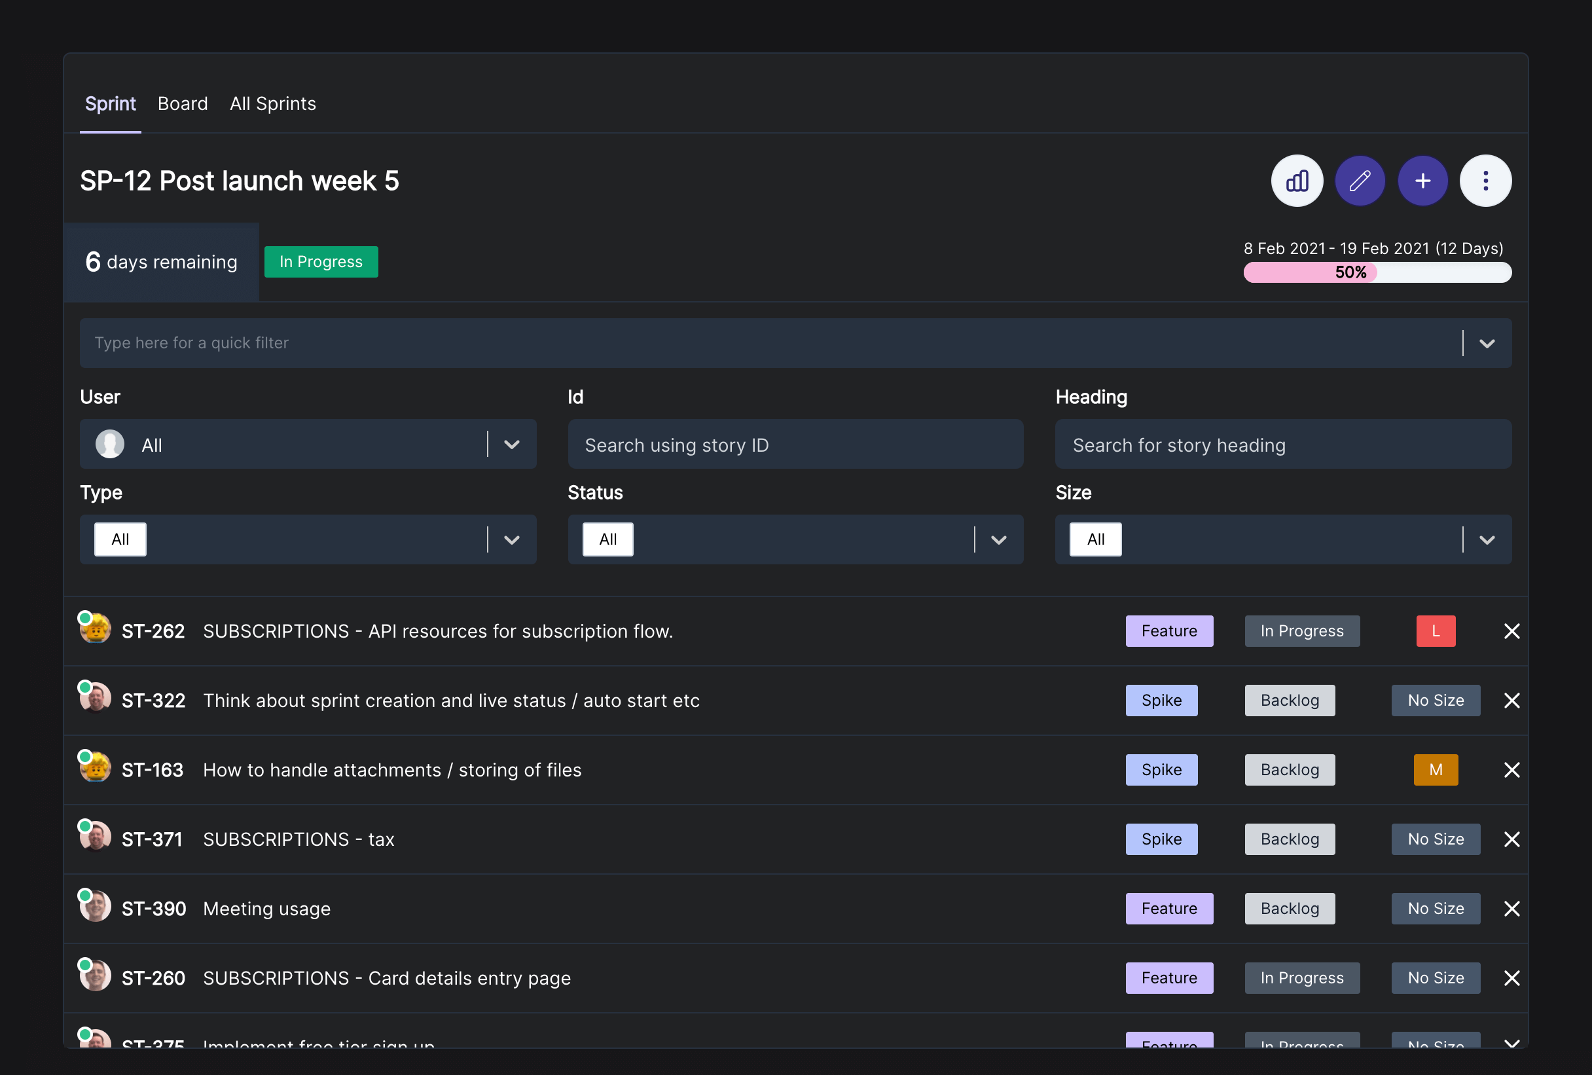Switch to the Board tab
Image resolution: width=1592 pixels, height=1075 pixels.
point(182,103)
